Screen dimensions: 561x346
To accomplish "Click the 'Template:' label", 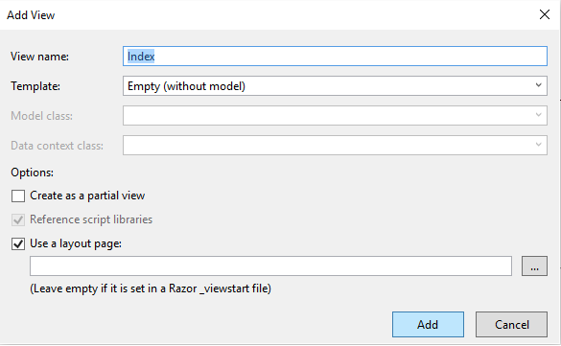I will click(35, 86).
